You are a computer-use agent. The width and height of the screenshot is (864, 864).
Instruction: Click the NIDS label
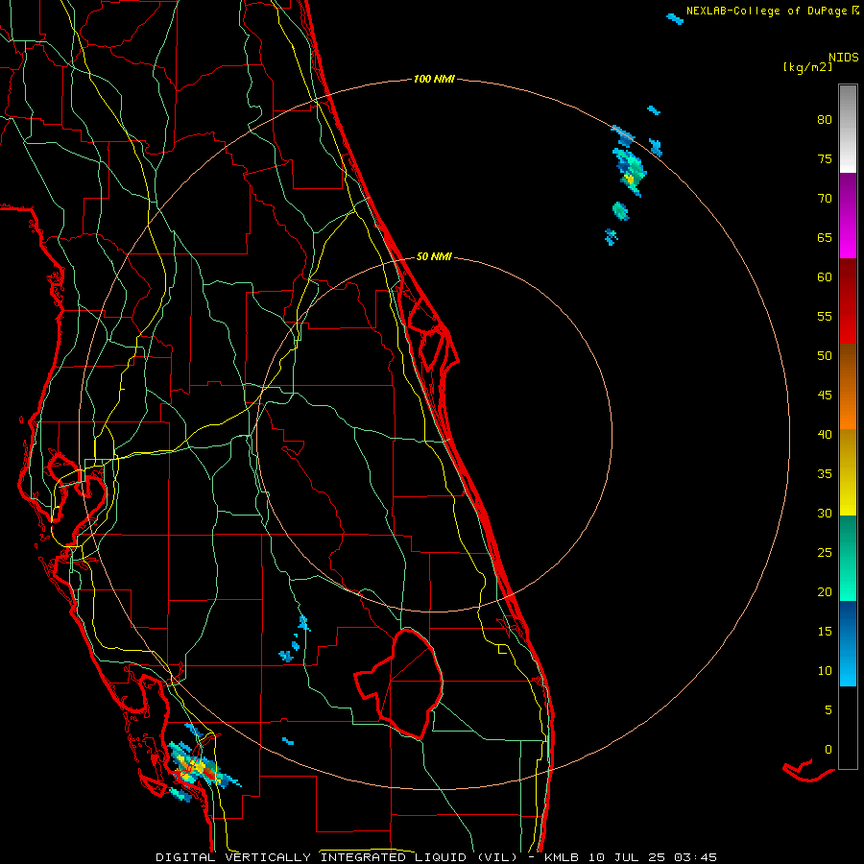pyautogui.click(x=843, y=57)
